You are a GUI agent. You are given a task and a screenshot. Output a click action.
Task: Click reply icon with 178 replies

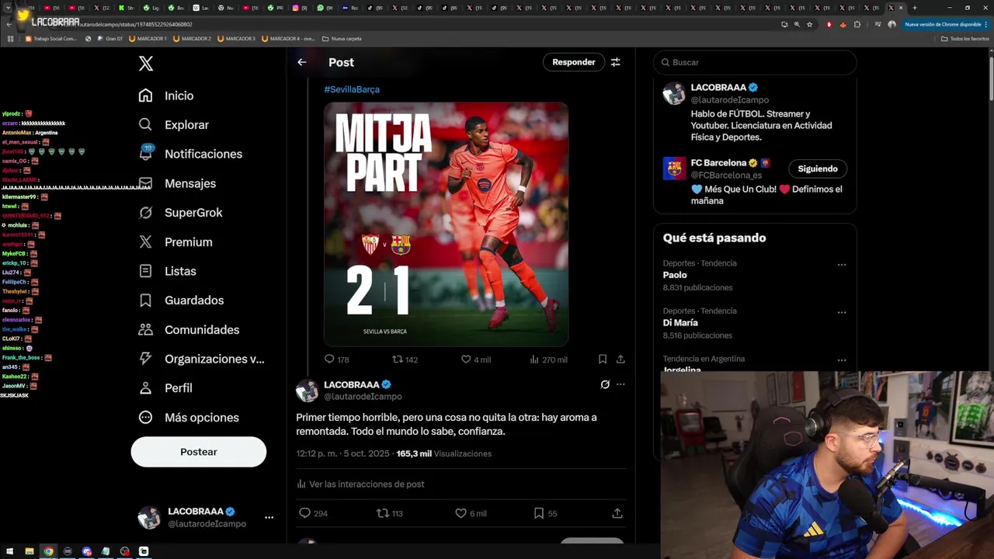(x=329, y=359)
